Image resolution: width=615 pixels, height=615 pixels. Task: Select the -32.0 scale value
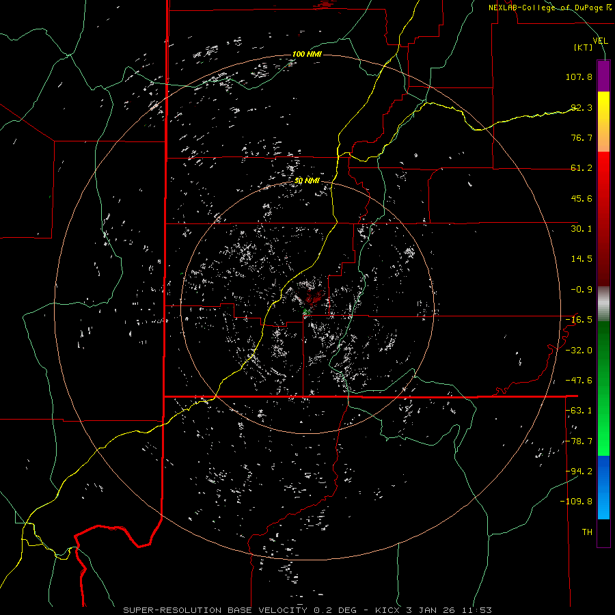pos(579,351)
